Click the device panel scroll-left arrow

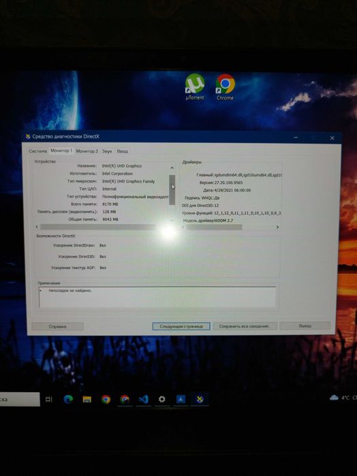coord(37,227)
